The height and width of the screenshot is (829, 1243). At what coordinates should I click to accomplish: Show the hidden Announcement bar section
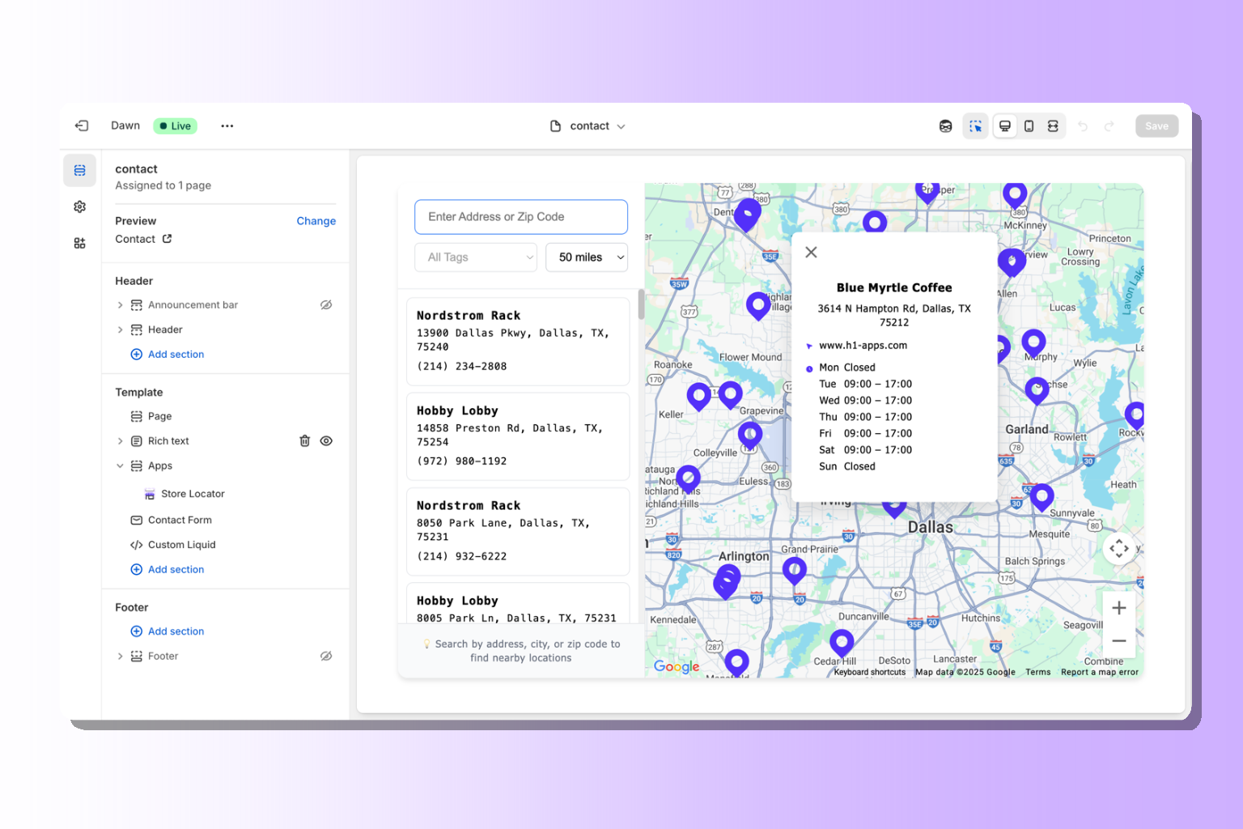coord(326,305)
